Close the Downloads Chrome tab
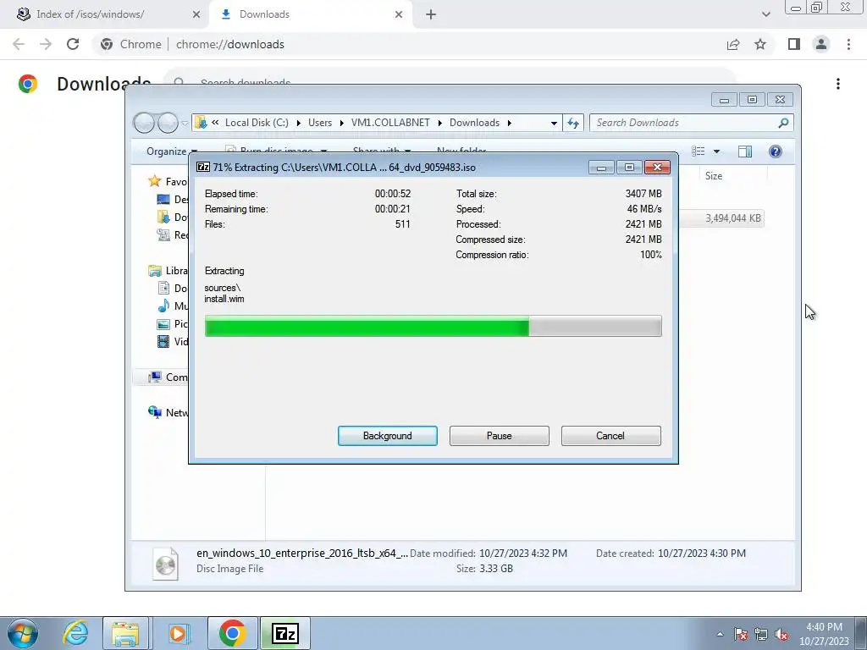The image size is (867, 650). pyautogui.click(x=399, y=14)
